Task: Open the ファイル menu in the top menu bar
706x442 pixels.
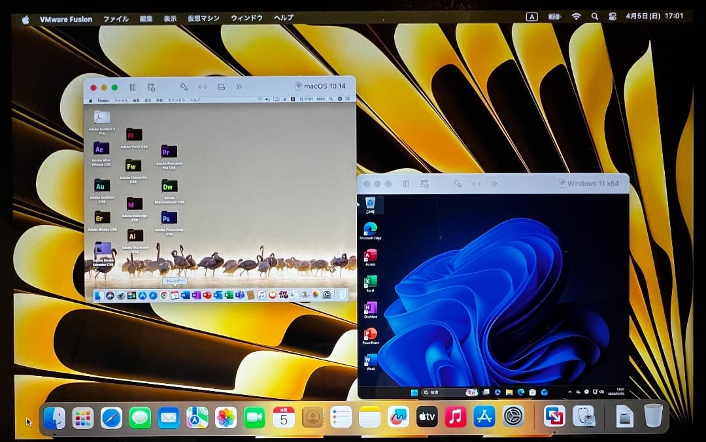Action: pyautogui.click(x=116, y=19)
